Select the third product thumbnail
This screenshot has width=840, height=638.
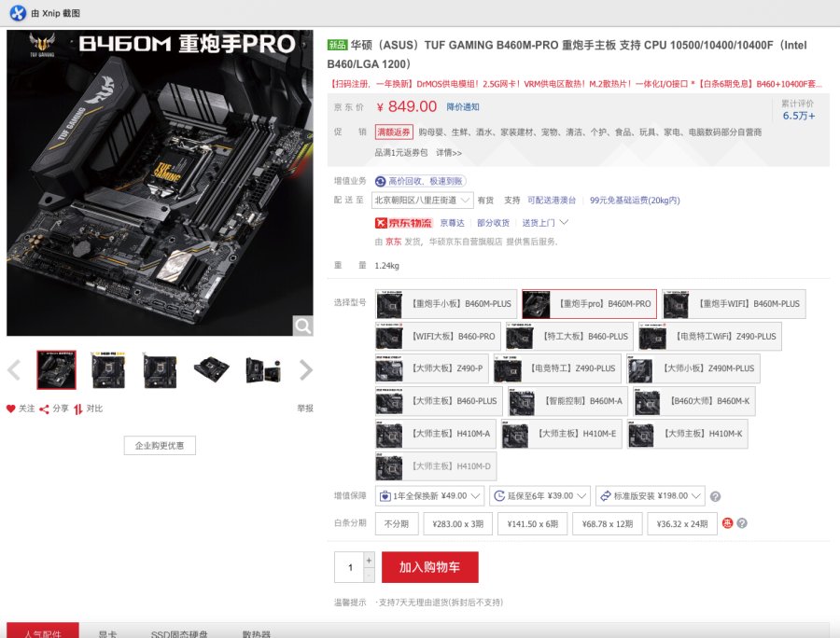coord(160,370)
